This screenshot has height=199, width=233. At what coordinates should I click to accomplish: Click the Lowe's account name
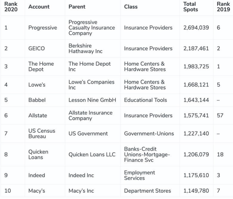click(x=37, y=85)
